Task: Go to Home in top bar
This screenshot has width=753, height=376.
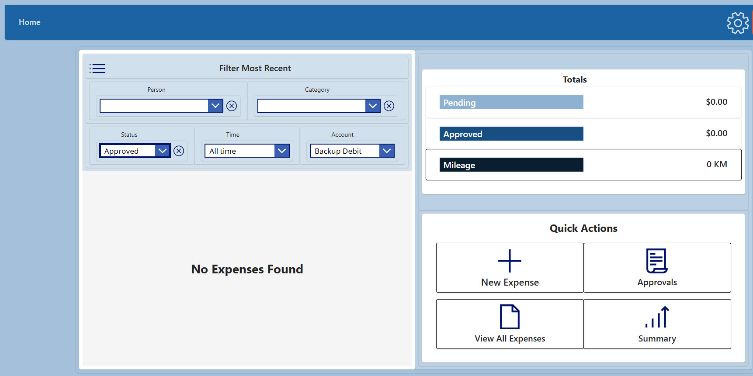Action: [30, 22]
